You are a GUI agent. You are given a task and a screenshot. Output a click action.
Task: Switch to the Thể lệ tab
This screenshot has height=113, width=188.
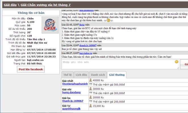click(68, 75)
